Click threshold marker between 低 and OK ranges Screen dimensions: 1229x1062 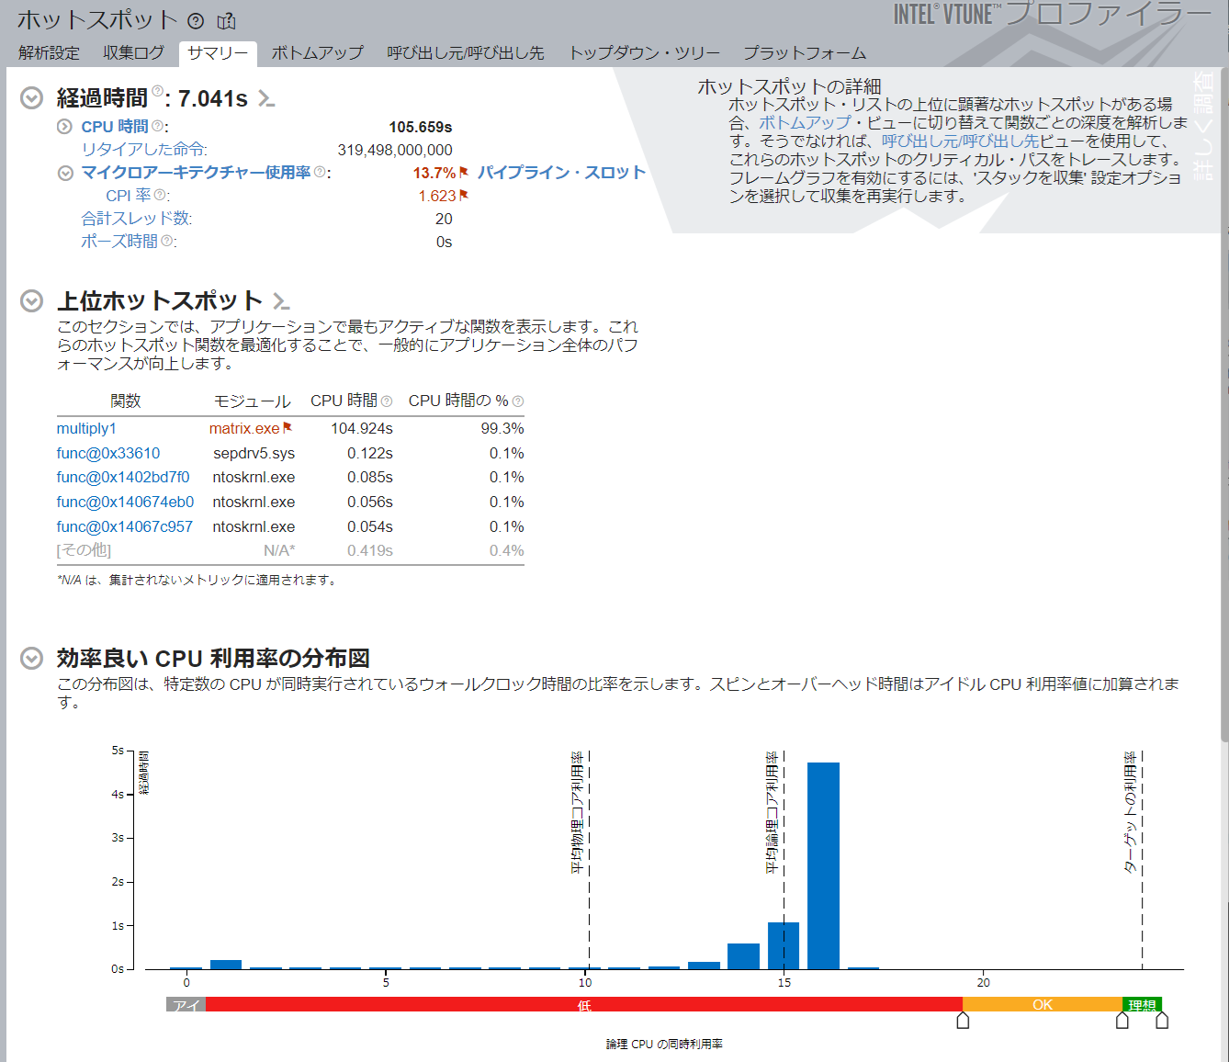click(963, 1021)
